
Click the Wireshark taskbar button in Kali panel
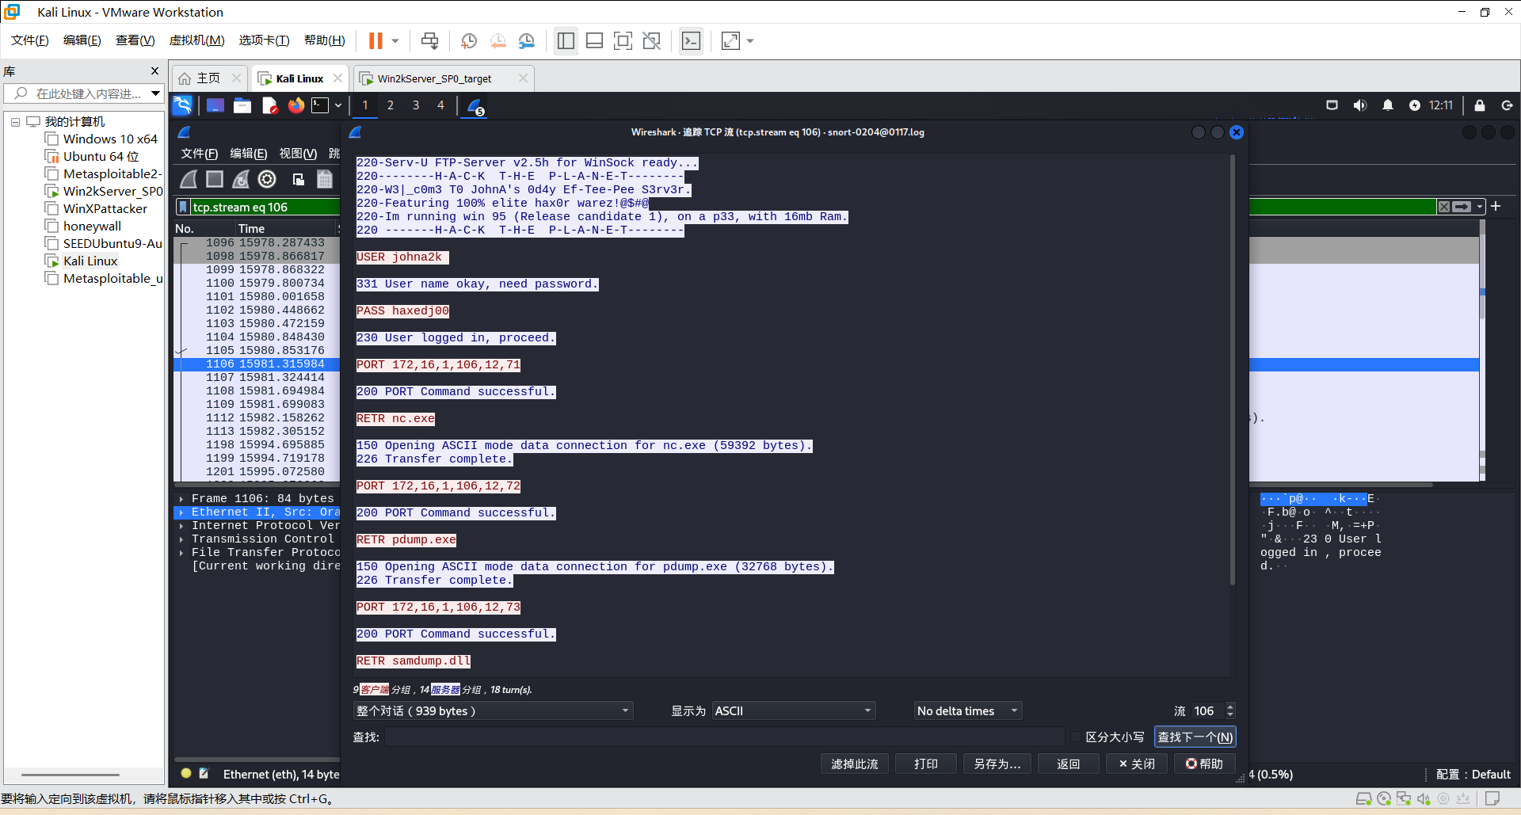pyautogui.click(x=475, y=106)
